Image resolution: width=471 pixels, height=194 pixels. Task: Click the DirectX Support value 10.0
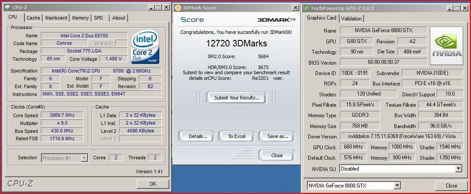click(450, 94)
